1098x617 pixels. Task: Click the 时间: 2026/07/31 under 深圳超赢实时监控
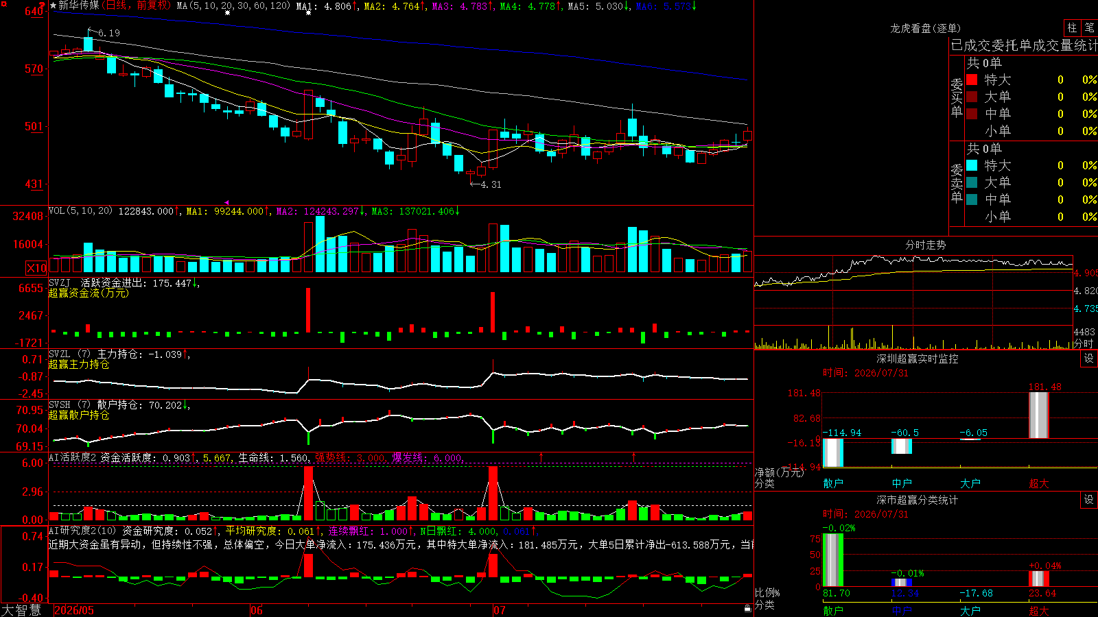865,373
